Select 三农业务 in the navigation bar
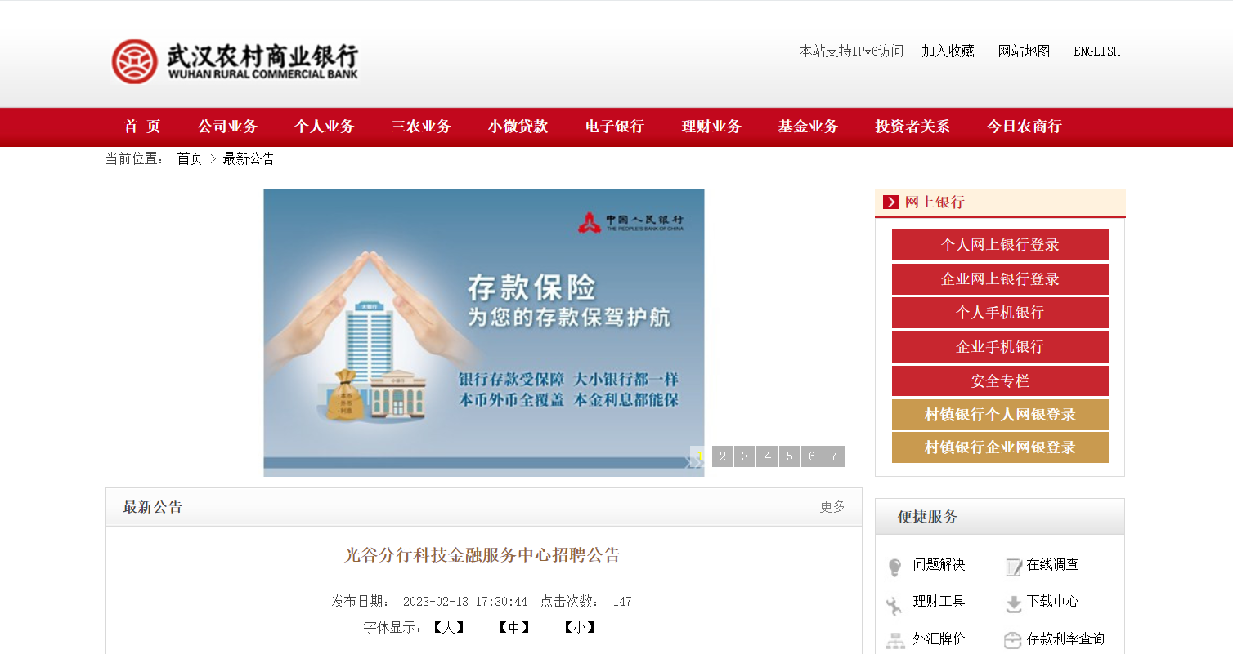This screenshot has width=1233, height=654. 421,127
